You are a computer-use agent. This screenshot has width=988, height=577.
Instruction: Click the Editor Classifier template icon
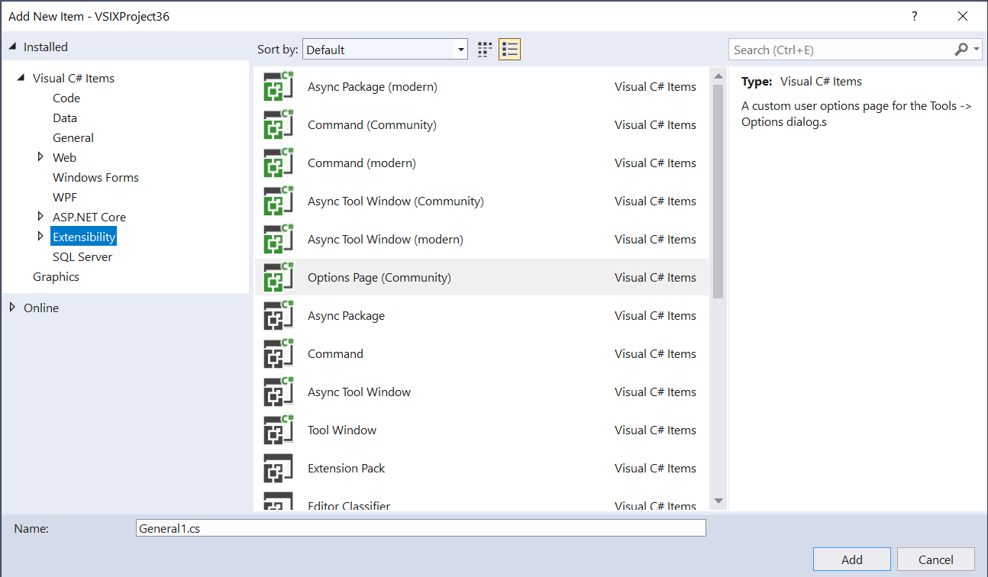[x=279, y=501]
